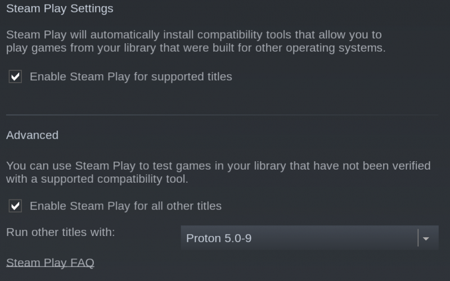Click the down arrow of the Proton dropdown
Viewport: 450px width, 281px height.
(x=426, y=239)
